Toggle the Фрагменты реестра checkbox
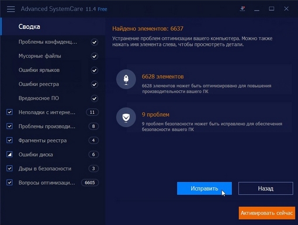This screenshot has height=225, width=298. [x=9, y=140]
